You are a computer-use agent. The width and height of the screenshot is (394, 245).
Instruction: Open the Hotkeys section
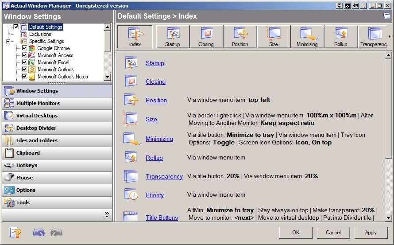[57, 165]
